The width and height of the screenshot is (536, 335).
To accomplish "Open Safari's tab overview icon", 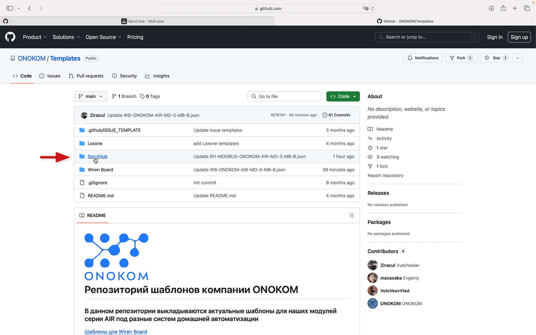I will [x=527, y=8].
